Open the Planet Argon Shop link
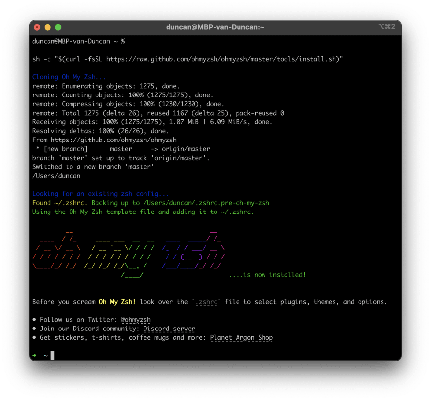 tap(241, 338)
